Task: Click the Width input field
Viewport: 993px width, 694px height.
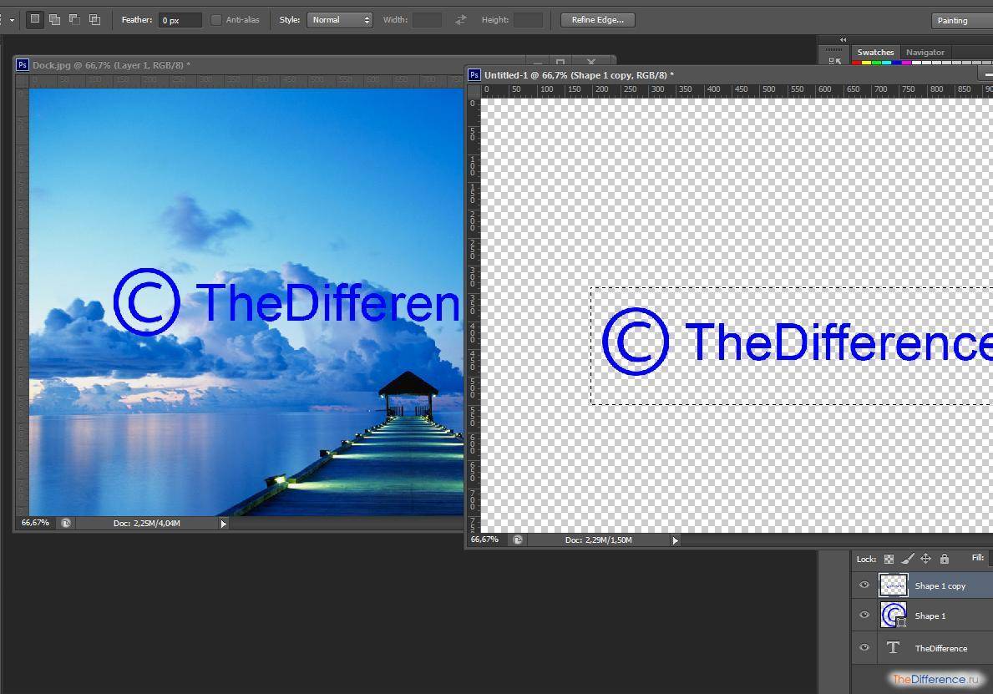Action: [427, 20]
